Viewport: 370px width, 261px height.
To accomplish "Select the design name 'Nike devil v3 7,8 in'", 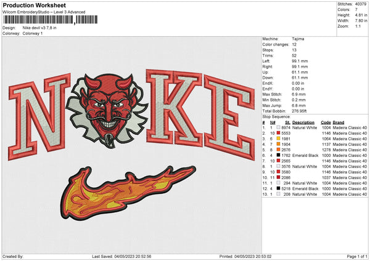I will coord(39,28).
